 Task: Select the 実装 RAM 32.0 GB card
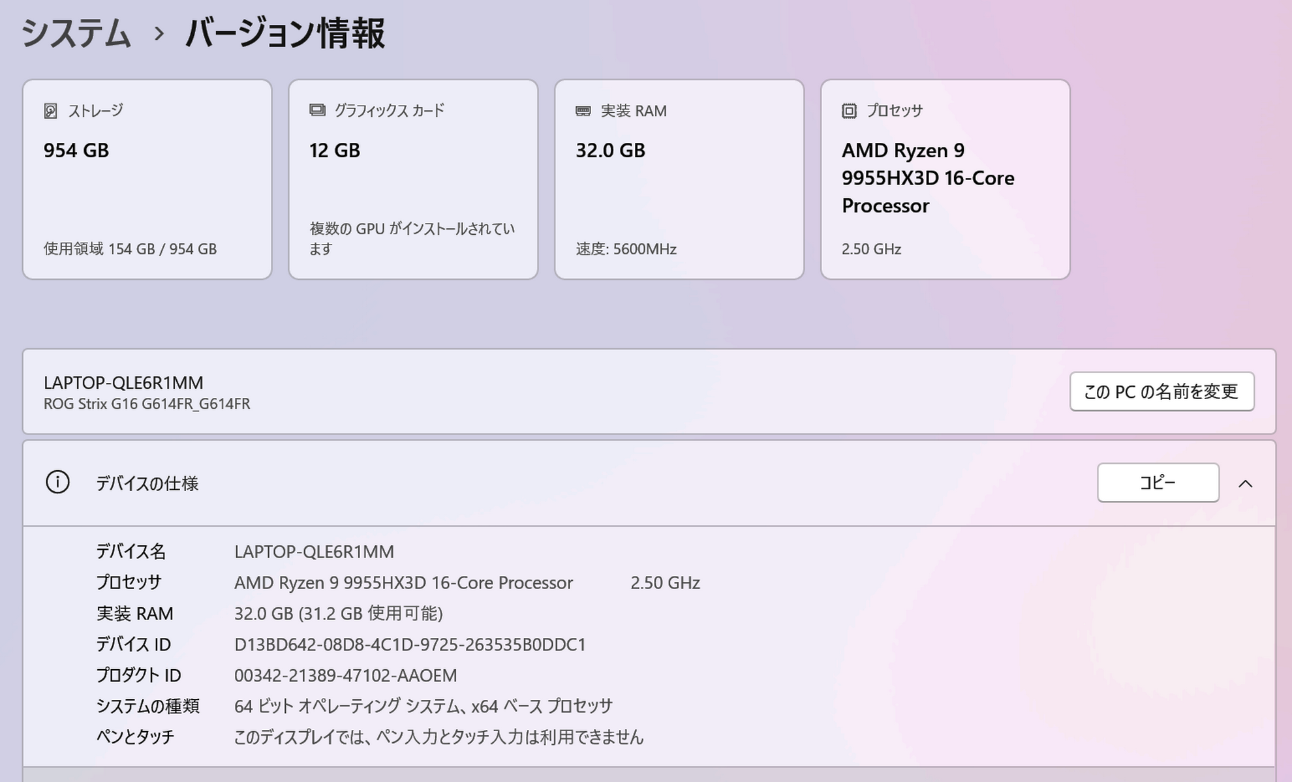[679, 179]
